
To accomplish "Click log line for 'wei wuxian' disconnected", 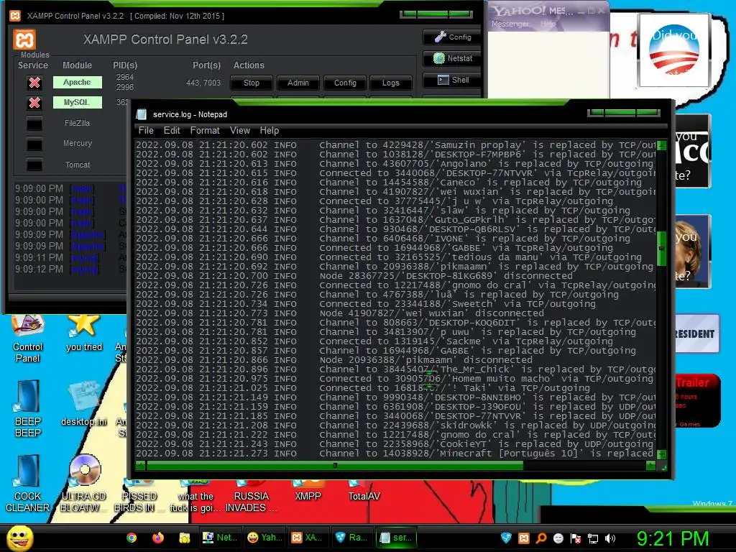I will (x=340, y=313).
